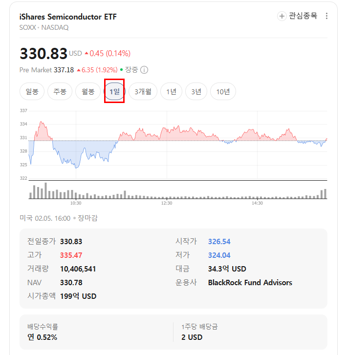The height and width of the screenshot is (355, 346).
Task: Click the iShares Semiconductor ETF title
Action: pyautogui.click(x=68, y=17)
